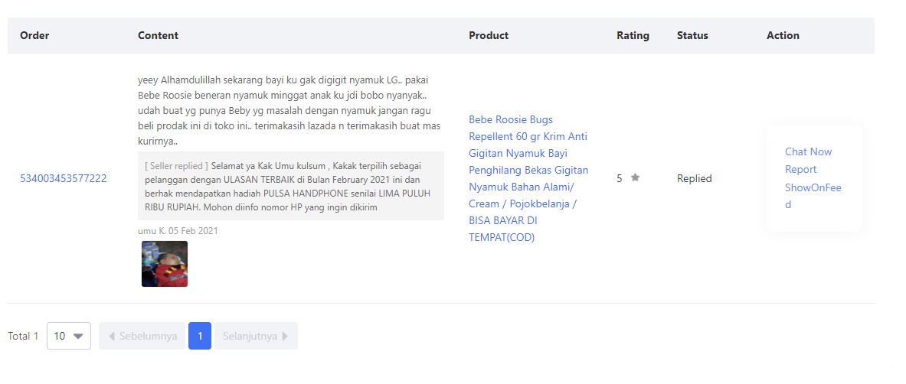Click Chat Now in the Action column

coord(808,151)
